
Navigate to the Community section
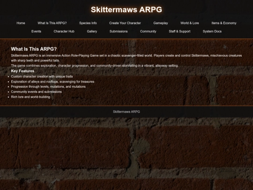coord(148,31)
